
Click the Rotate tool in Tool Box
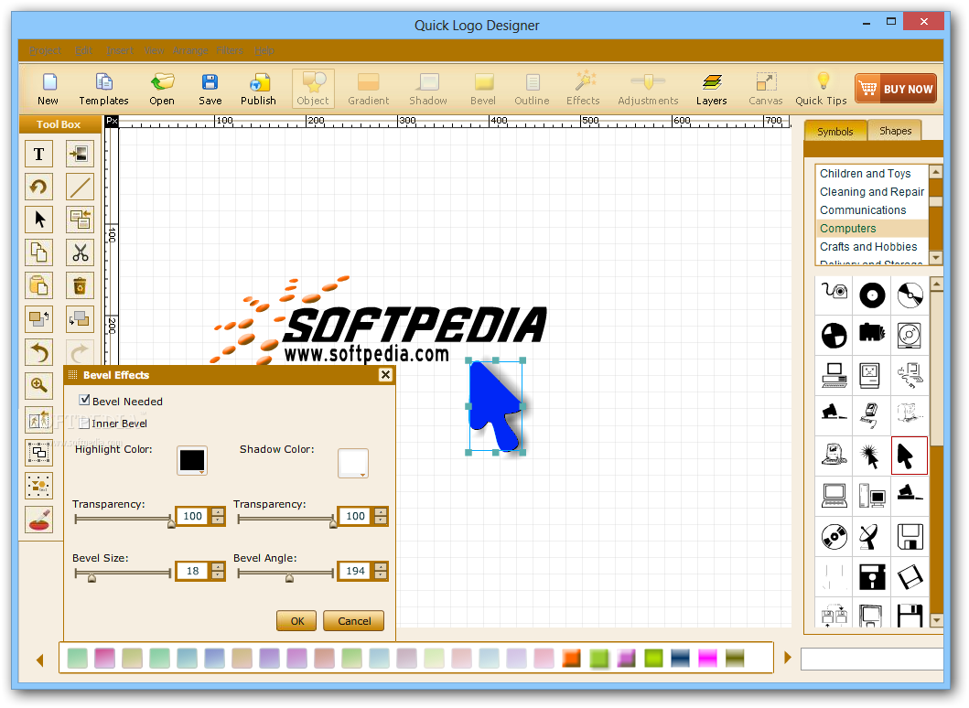[39, 187]
